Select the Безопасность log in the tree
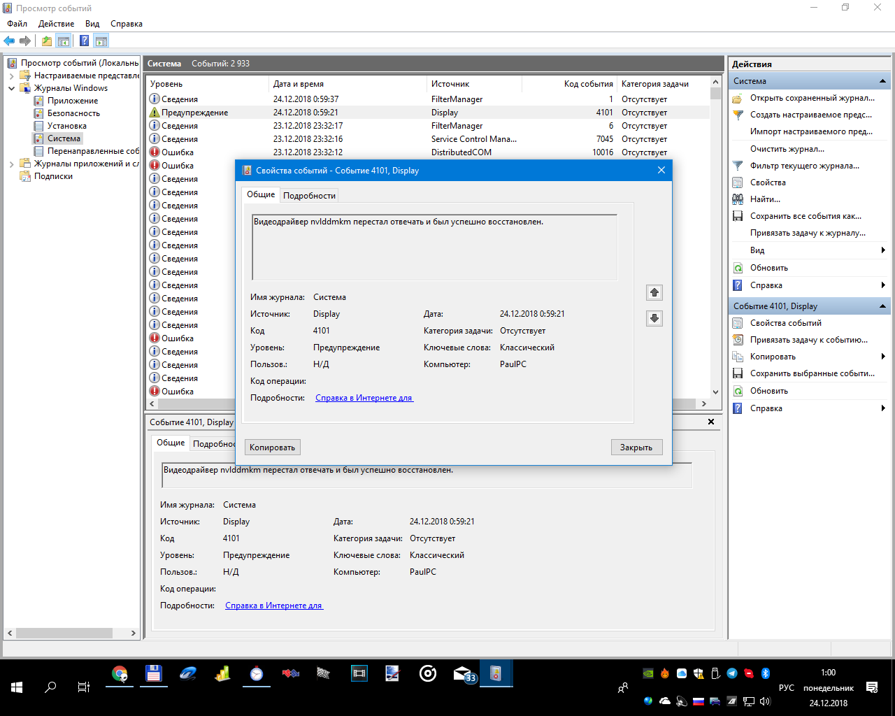The image size is (895, 716). 73,113
